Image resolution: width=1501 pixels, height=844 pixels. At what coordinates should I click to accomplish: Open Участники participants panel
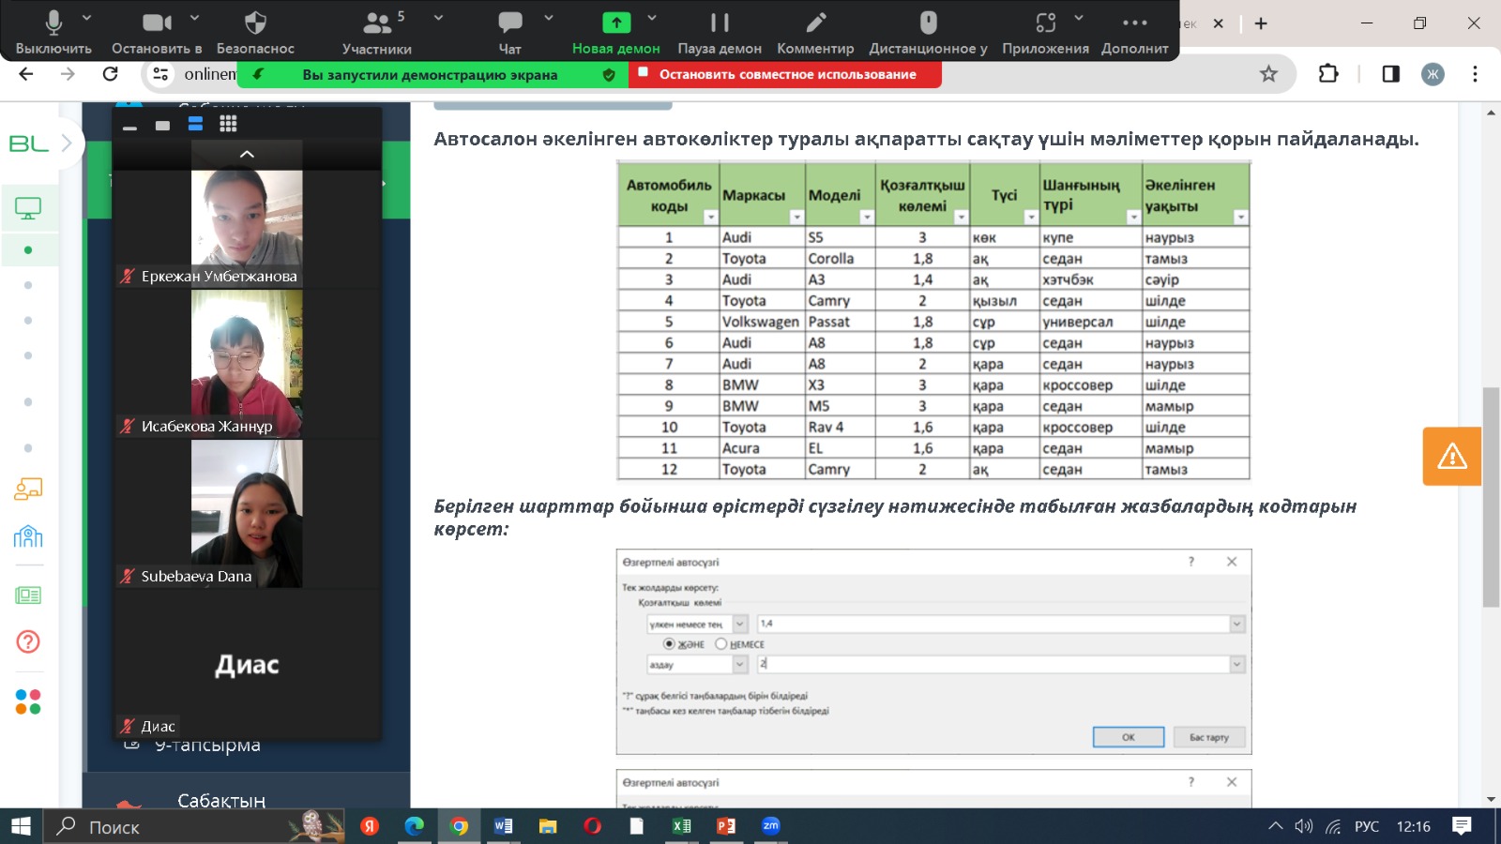coord(376,32)
